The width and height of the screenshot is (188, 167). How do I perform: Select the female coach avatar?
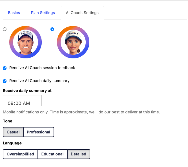tap(73, 42)
